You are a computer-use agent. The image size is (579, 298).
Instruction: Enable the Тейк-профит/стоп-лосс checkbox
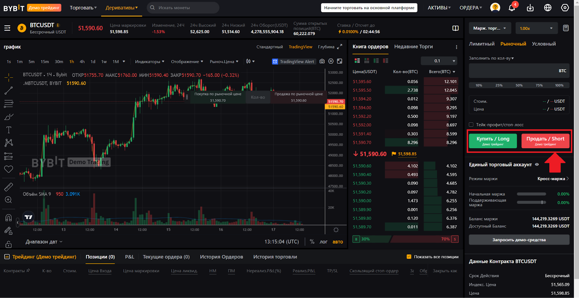pyautogui.click(x=471, y=125)
